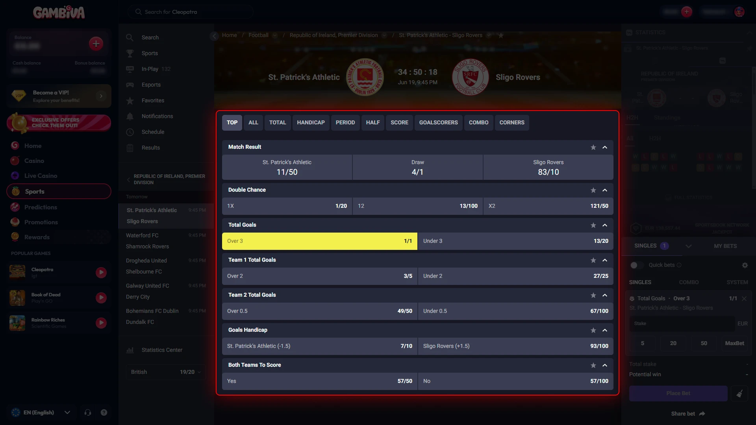Switch to the ALL markets tab
Viewport: 756px width, 425px height.
[x=253, y=123]
